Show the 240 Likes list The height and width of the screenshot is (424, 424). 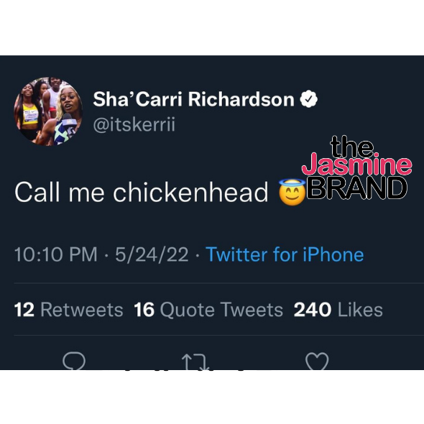[338, 310]
